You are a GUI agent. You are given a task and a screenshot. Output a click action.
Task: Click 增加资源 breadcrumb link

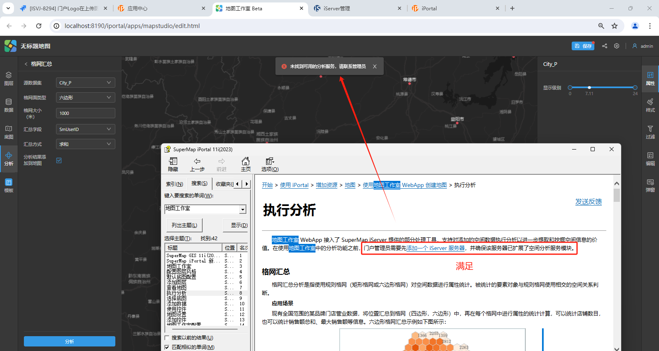point(327,185)
